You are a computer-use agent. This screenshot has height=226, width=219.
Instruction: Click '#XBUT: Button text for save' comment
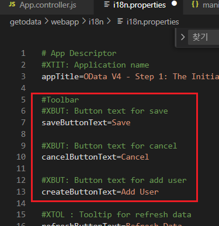[x=105, y=111]
